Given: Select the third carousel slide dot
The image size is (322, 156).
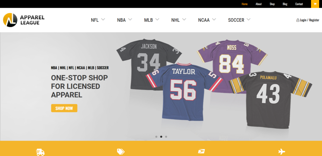Looking at the screenshot, I should [x=166, y=137].
